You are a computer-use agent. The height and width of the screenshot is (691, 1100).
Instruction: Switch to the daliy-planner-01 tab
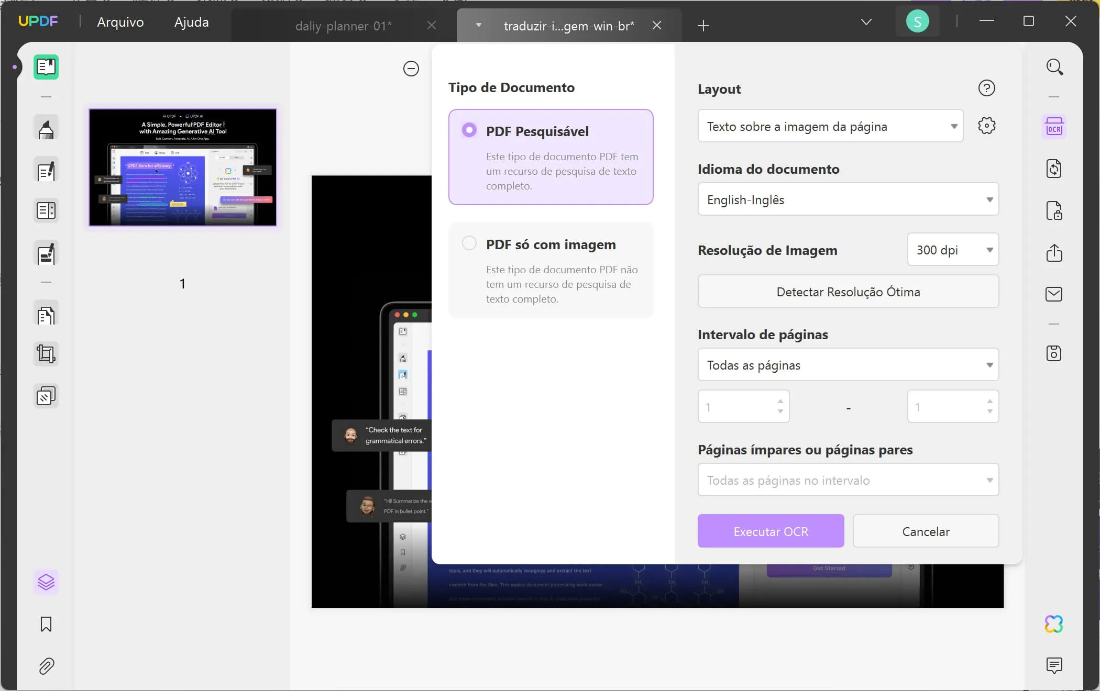(x=343, y=26)
